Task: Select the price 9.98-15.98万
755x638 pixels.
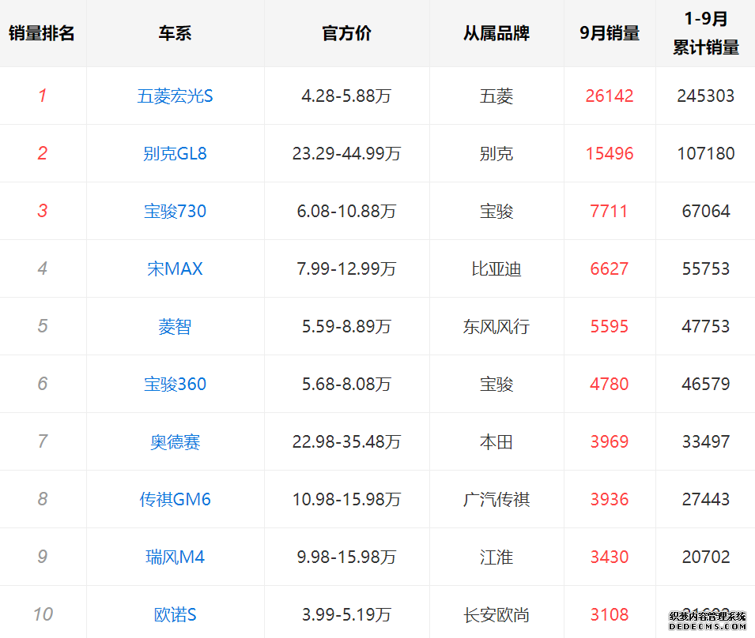Action: pos(347,557)
